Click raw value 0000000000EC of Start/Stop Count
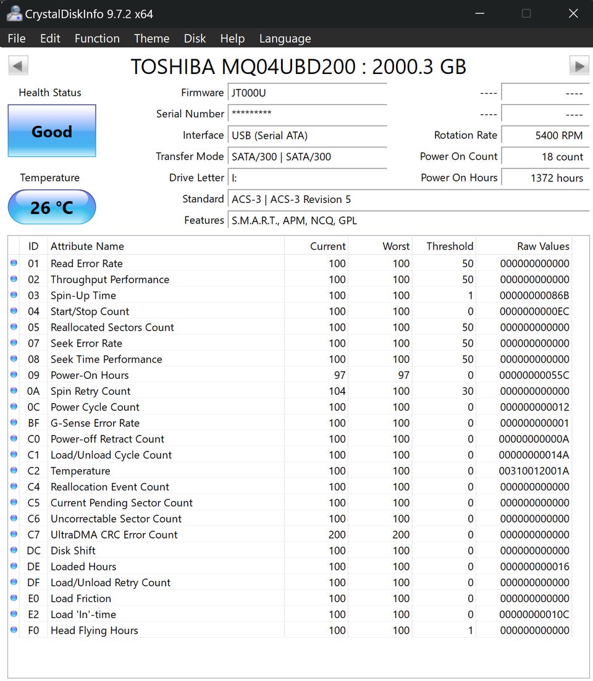 click(x=534, y=312)
